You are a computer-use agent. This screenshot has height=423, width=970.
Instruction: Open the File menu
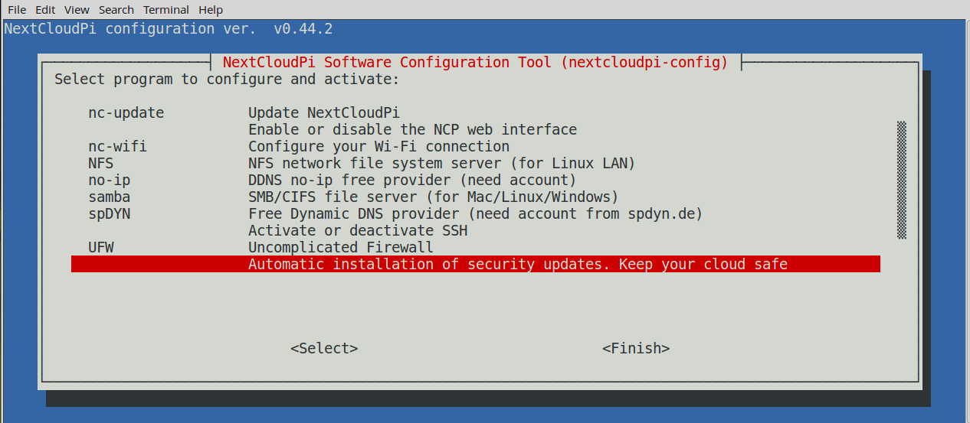pyautogui.click(x=16, y=10)
